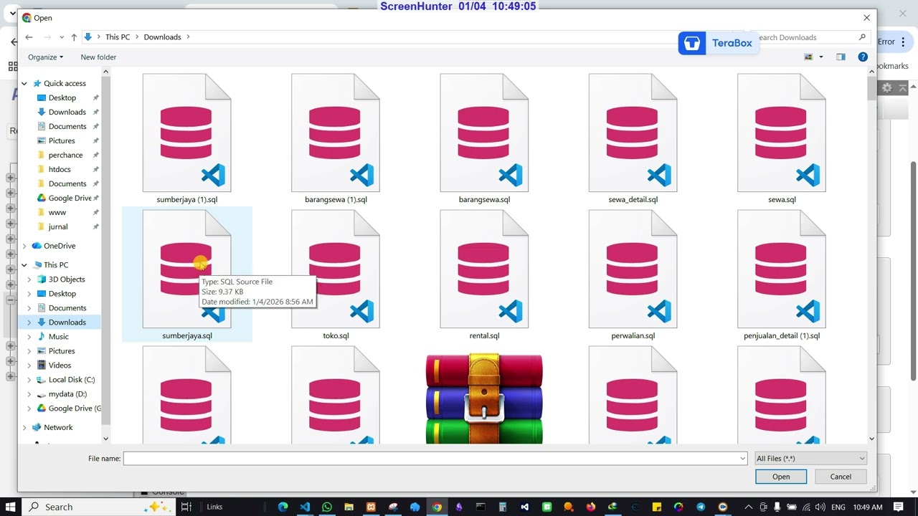Click the Open button
This screenshot has width=918, height=516.
[x=781, y=477]
